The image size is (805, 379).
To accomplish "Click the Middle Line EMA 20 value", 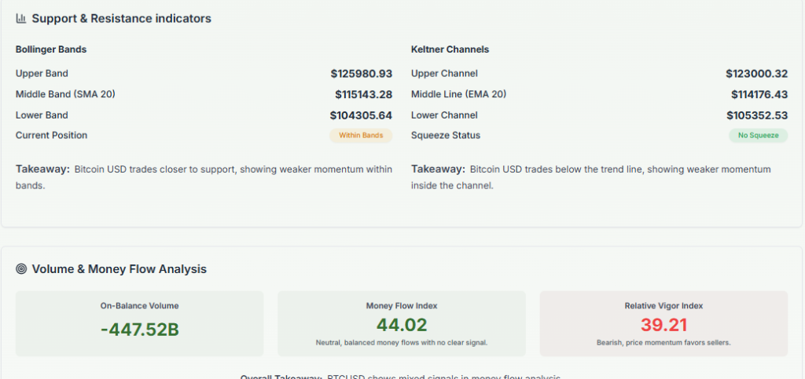I will point(759,95).
